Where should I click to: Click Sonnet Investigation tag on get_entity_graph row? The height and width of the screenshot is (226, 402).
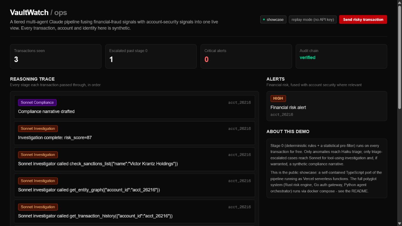click(x=38, y=181)
